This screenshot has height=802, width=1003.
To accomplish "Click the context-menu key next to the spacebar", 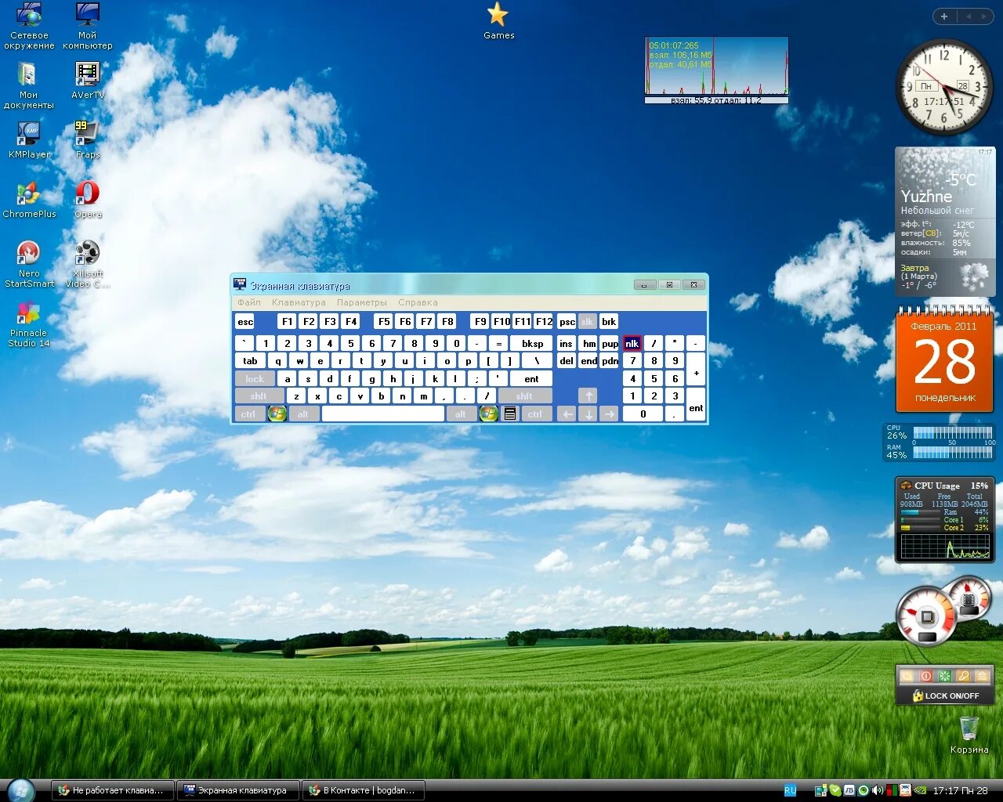I will [x=510, y=414].
